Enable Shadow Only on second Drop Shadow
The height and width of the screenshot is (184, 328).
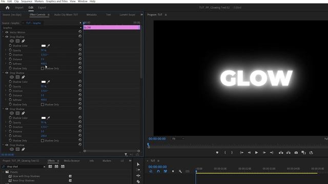coord(43,104)
